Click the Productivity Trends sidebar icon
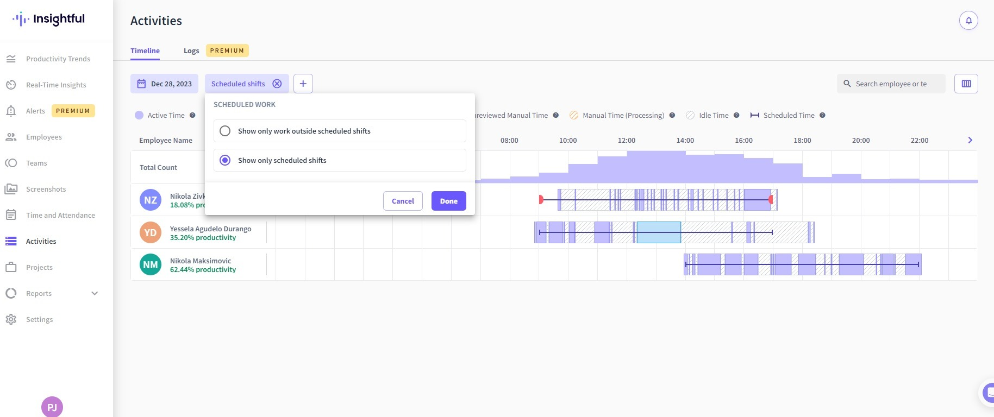 (11, 59)
